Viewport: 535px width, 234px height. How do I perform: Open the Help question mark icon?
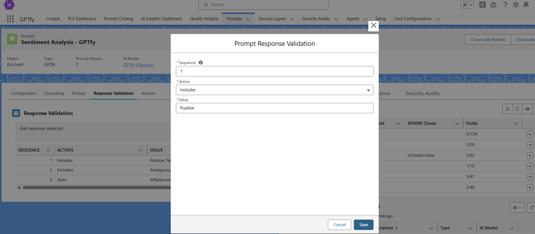tap(505, 5)
